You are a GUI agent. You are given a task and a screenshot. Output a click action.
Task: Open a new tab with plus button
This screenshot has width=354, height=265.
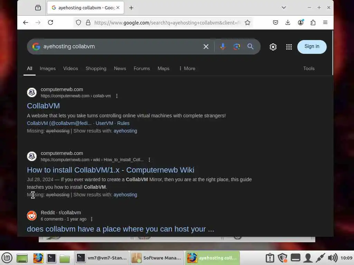pyautogui.click(x=131, y=8)
